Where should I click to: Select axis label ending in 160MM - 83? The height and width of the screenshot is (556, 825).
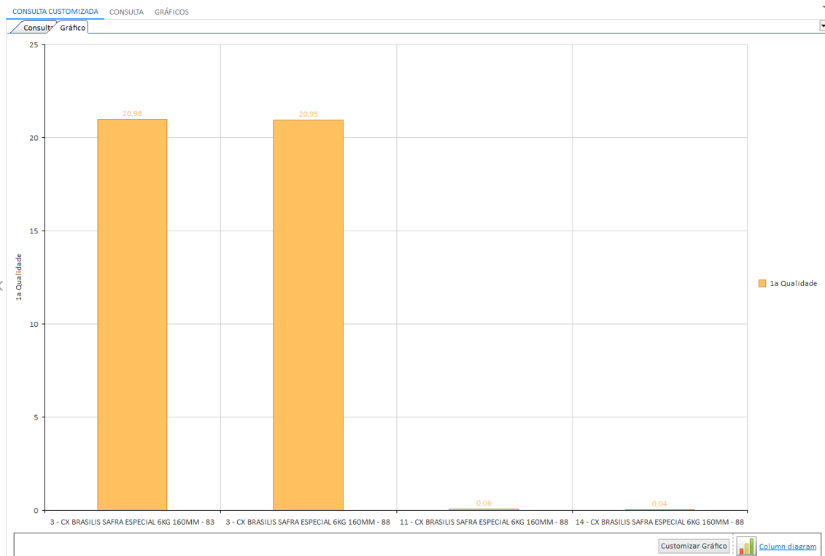(132, 522)
